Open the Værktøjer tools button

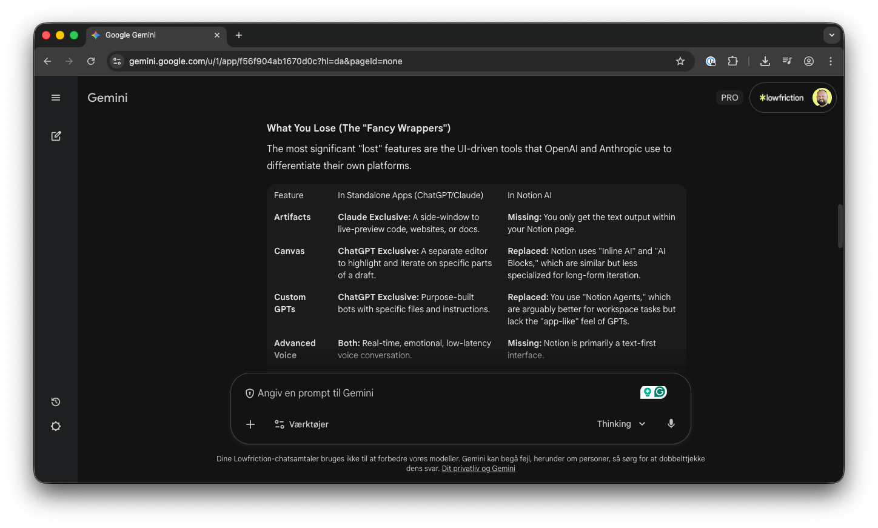tap(301, 424)
